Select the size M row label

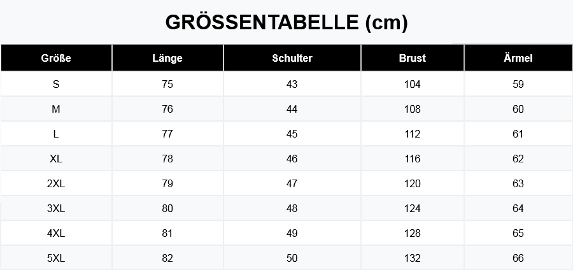point(56,109)
